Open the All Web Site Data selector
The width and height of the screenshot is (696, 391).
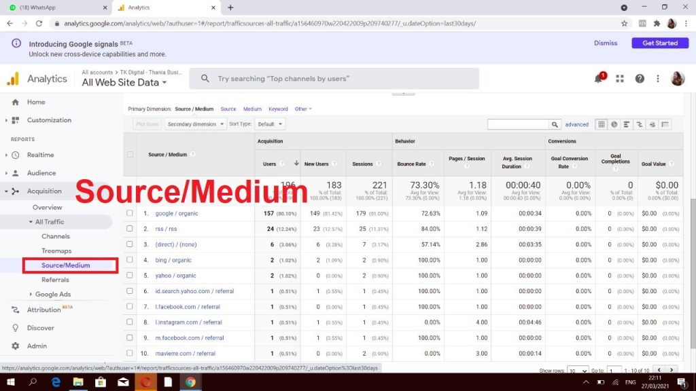click(x=124, y=83)
